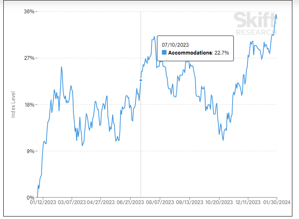Select the Accommodations label in the tooltip

pyautogui.click(x=190, y=53)
